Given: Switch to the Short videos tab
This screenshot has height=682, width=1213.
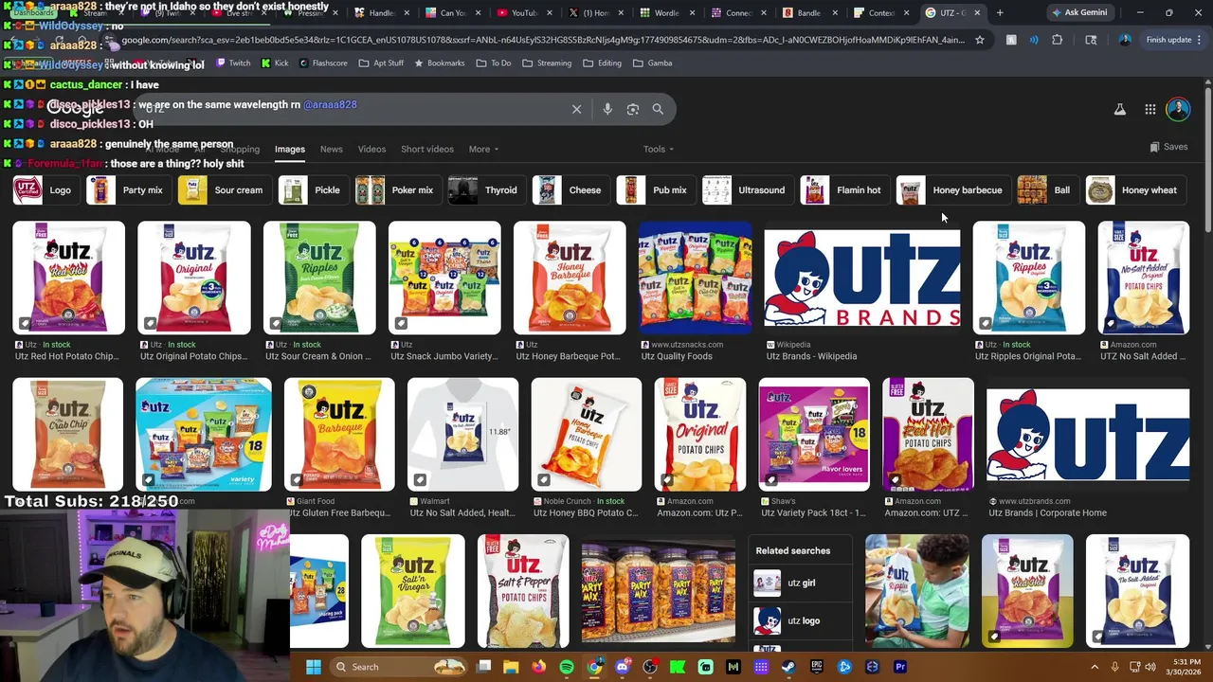Looking at the screenshot, I should (x=427, y=149).
